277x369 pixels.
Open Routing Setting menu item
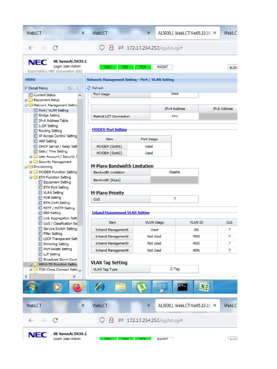pyautogui.click(x=50, y=131)
